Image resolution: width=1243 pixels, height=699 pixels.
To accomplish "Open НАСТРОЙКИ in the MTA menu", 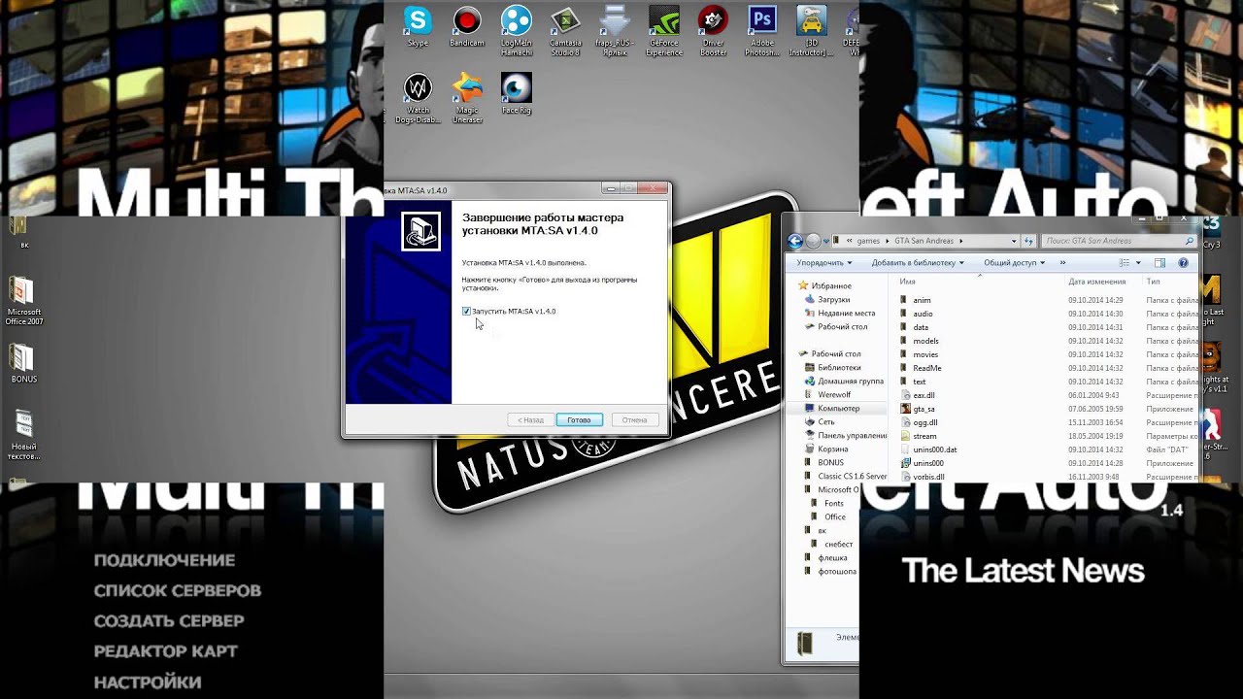I will 148,682.
